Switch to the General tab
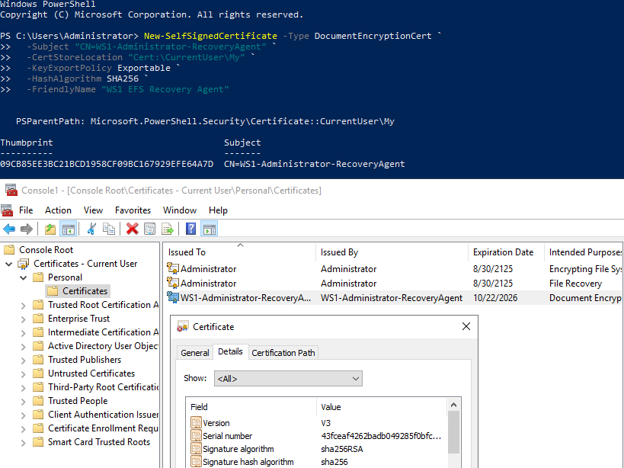 click(194, 352)
